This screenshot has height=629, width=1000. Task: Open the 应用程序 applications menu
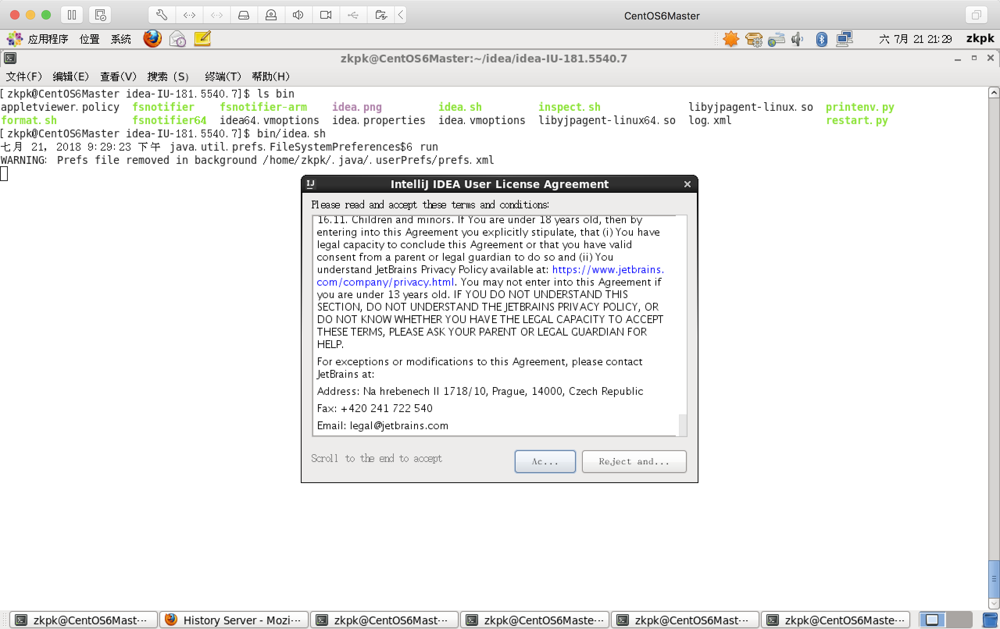[x=47, y=39]
